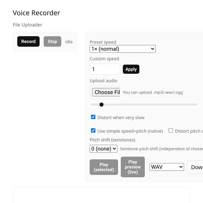Choose a file to upload audio
203x203 pixels.
click(106, 92)
